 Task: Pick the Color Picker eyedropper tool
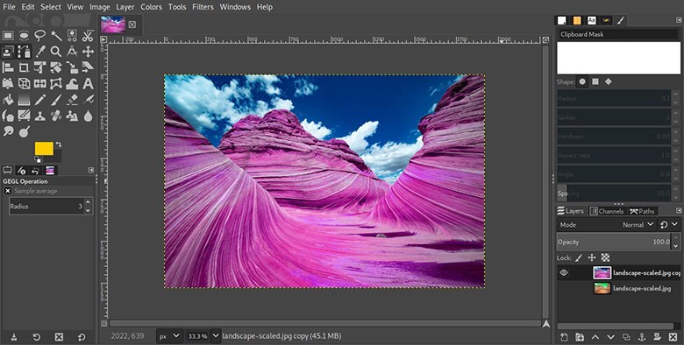(40, 52)
